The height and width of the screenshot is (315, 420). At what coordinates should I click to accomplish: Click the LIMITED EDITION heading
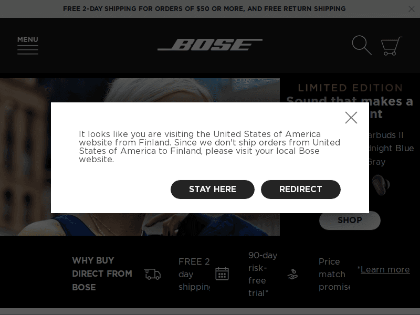[x=350, y=88]
